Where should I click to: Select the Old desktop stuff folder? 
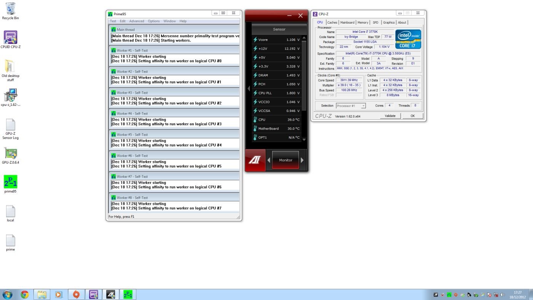[10, 70]
